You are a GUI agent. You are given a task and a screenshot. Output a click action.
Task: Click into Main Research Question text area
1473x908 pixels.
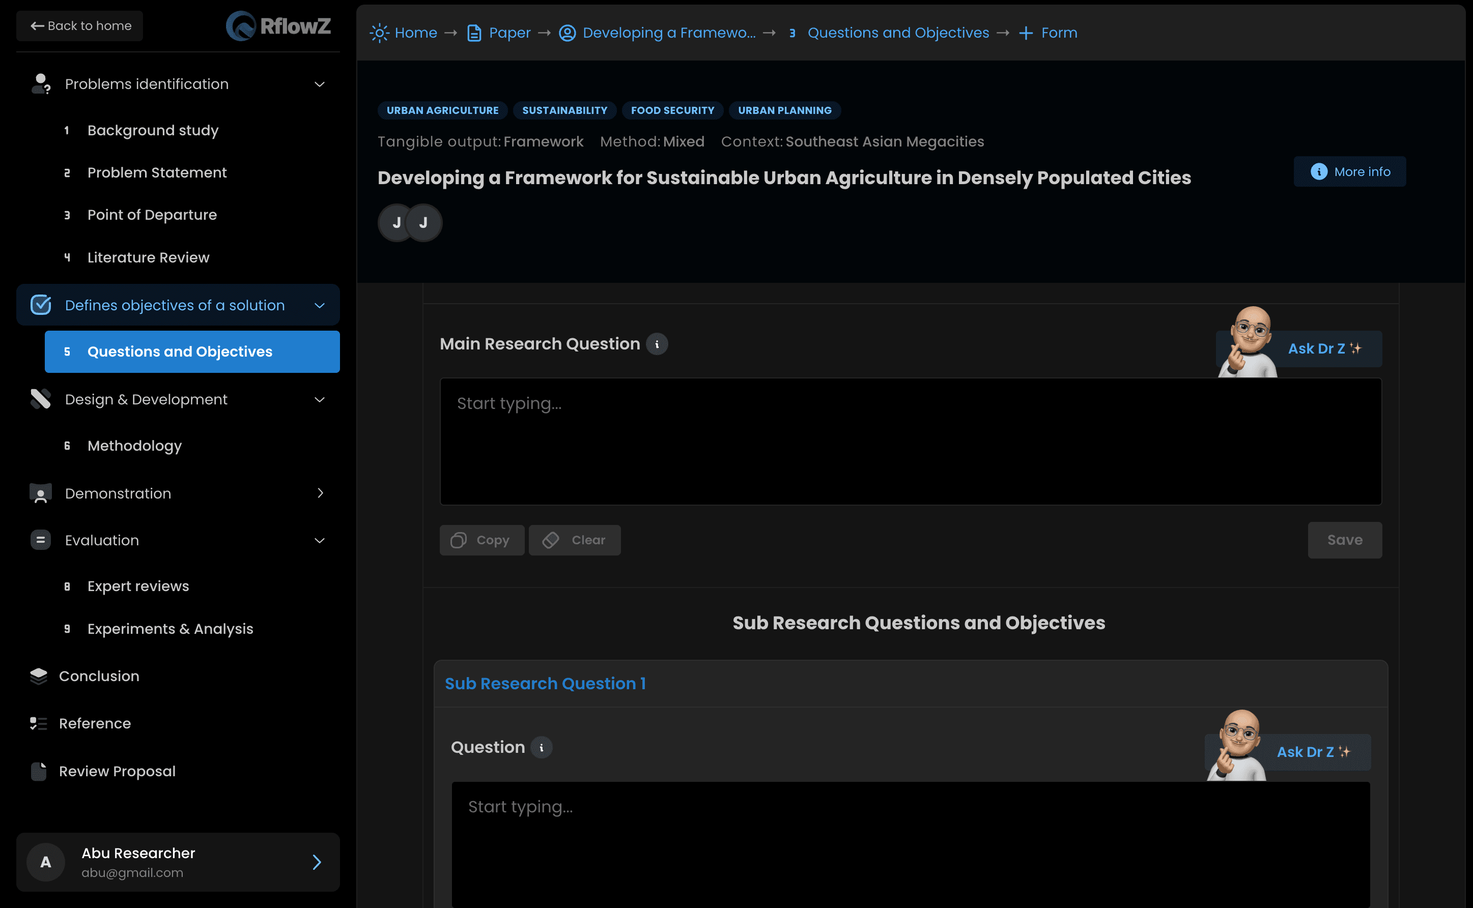coord(910,442)
